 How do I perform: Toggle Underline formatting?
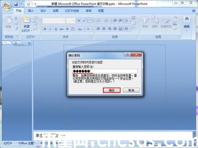(56, 29)
